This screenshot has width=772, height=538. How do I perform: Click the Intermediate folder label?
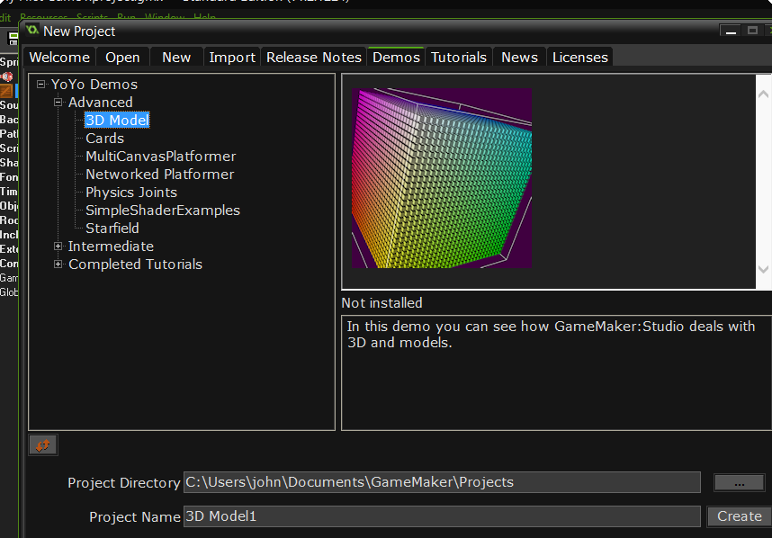(x=111, y=247)
